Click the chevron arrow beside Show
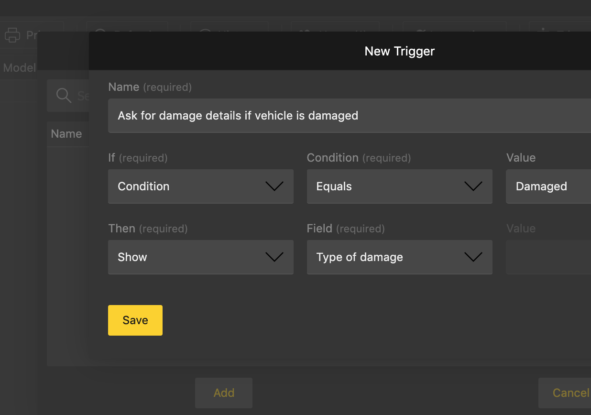591x415 pixels. pyautogui.click(x=274, y=257)
